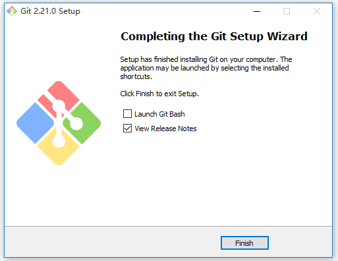Uncheck the View Release Notes checkbox
This screenshot has width=338, height=261.
tap(127, 129)
